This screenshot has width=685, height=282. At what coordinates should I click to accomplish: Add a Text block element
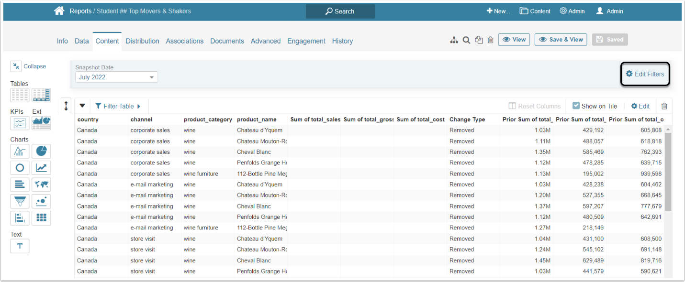click(x=20, y=246)
